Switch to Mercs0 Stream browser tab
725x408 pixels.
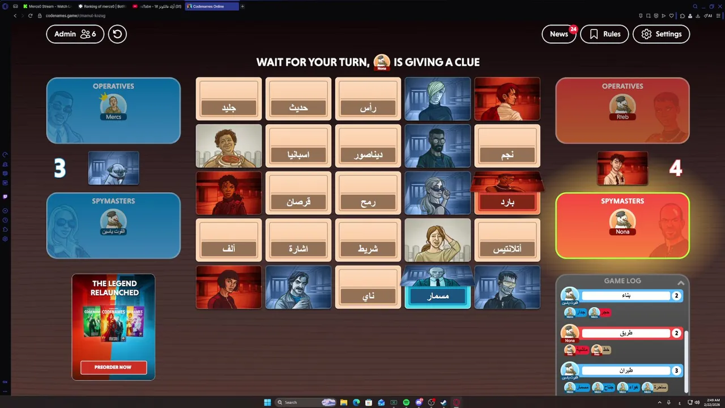click(47, 6)
